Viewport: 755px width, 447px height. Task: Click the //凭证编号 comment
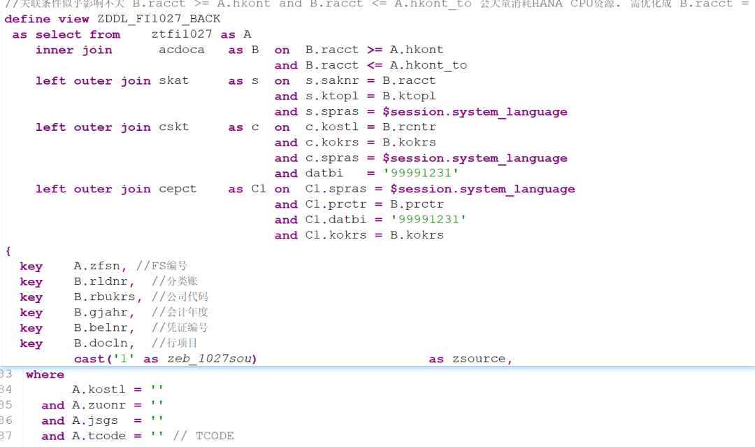point(180,327)
